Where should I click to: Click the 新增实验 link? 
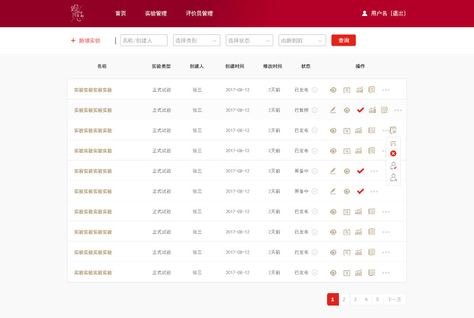85,41
